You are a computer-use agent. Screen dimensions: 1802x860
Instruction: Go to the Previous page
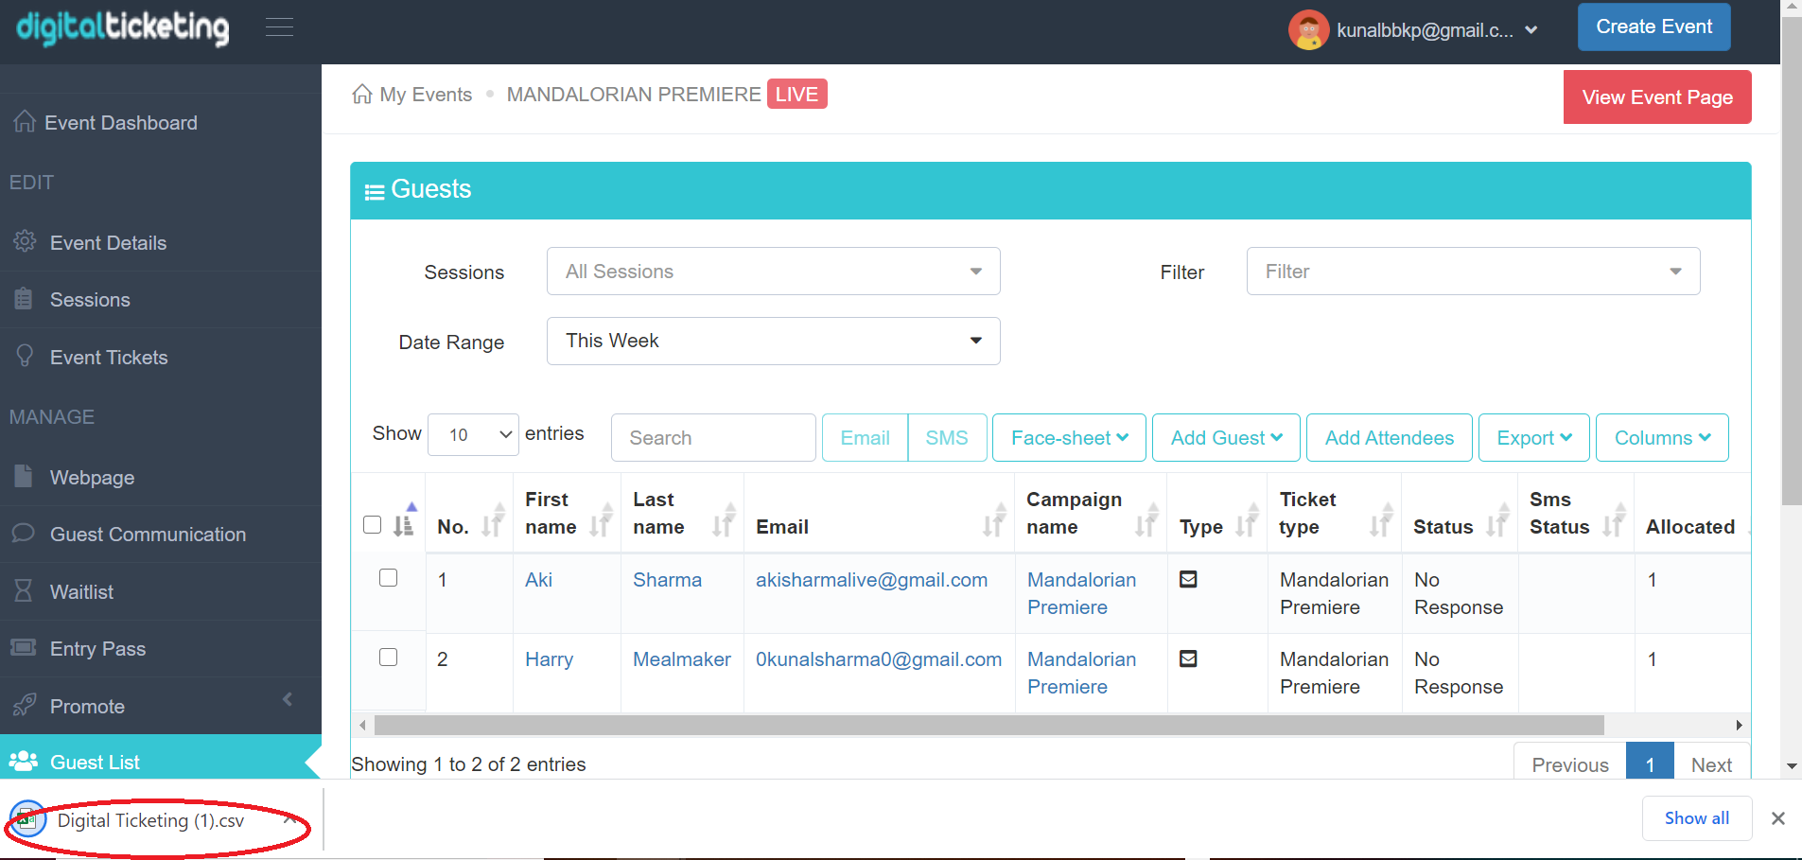coord(1570,763)
